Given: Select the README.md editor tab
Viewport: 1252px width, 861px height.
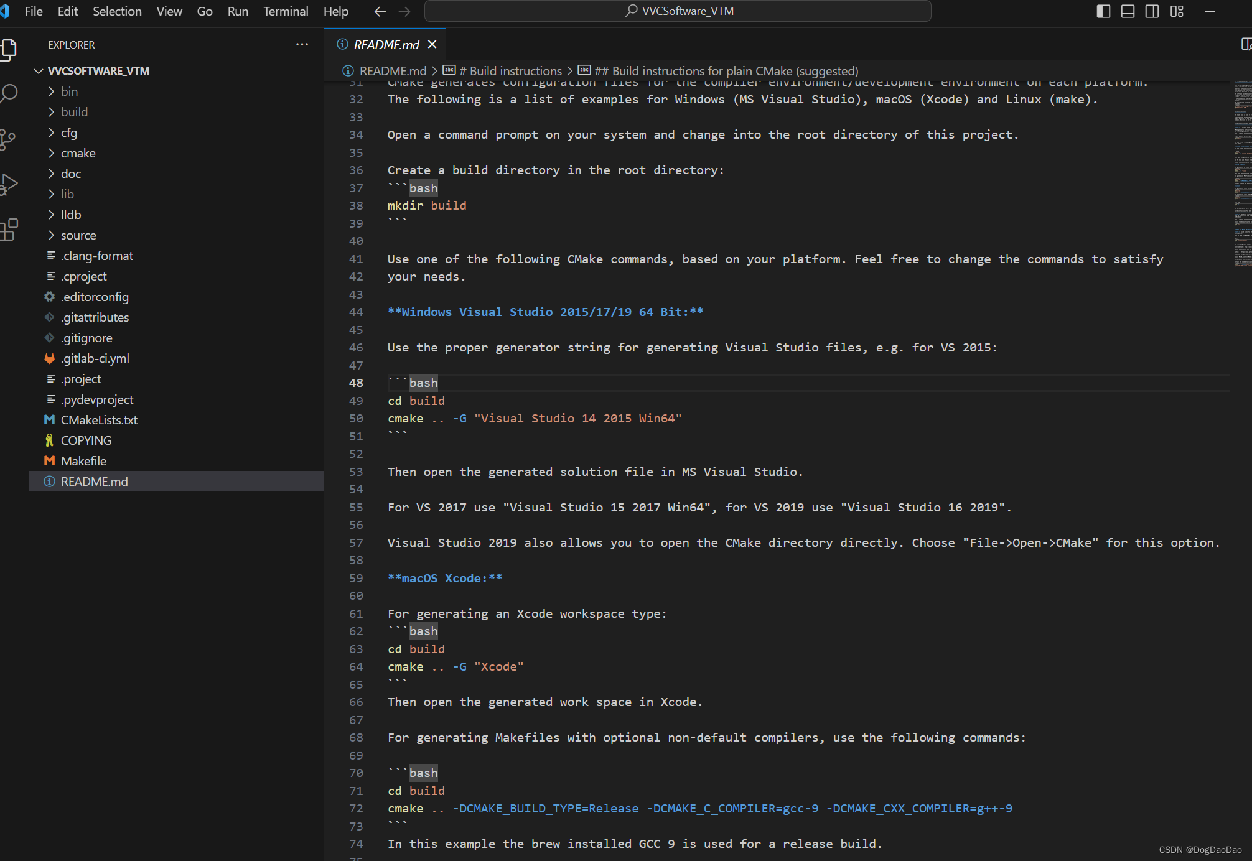Looking at the screenshot, I should click(x=385, y=44).
